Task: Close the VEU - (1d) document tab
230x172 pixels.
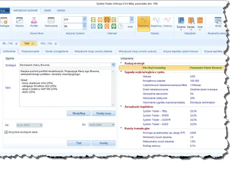Action: coord(56,43)
